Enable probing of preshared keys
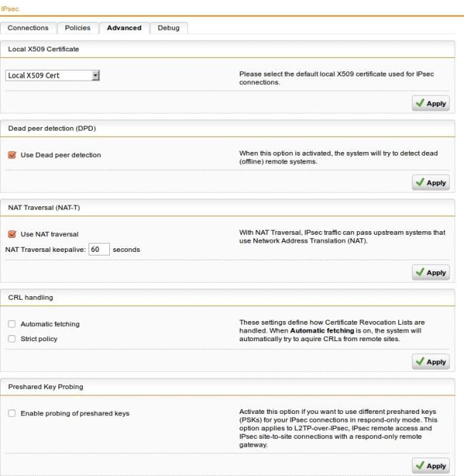 click(x=11, y=413)
